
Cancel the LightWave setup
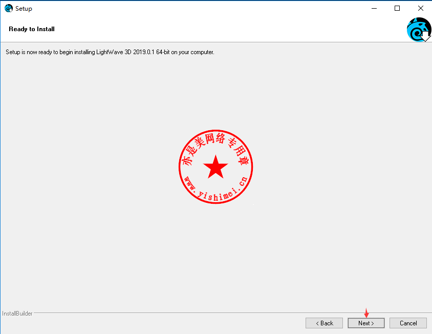(408, 323)
